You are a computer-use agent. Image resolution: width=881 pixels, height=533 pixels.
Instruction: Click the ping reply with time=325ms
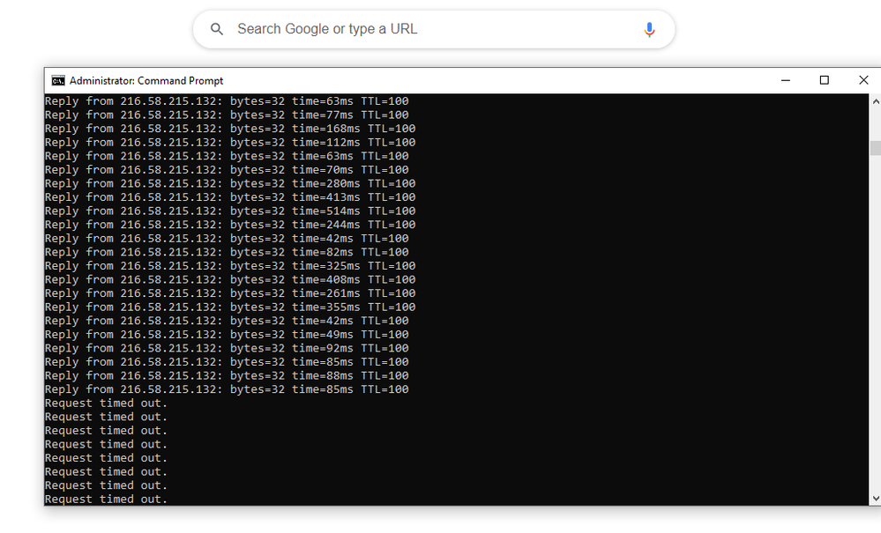coord(229,266)
